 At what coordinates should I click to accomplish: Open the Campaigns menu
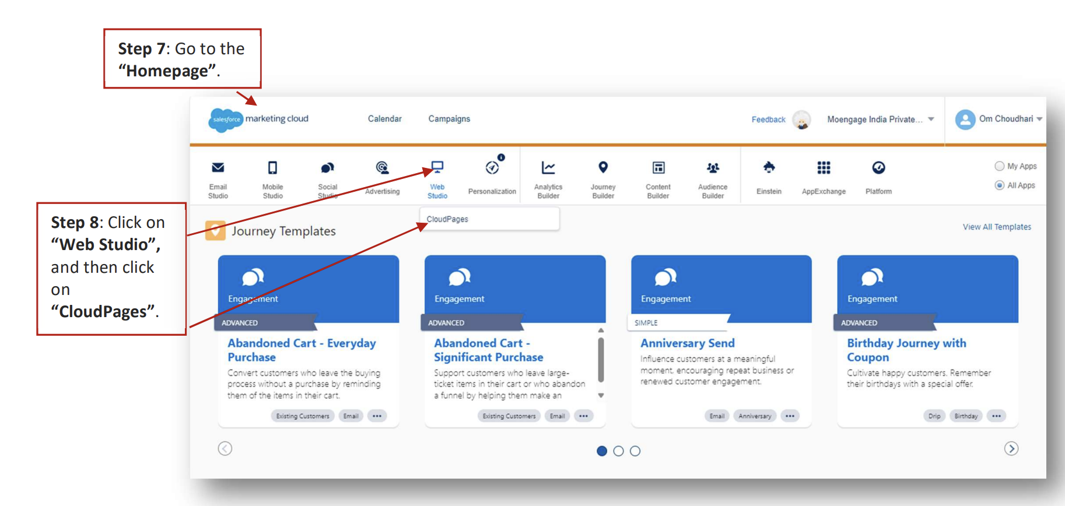tap(449, 119)
